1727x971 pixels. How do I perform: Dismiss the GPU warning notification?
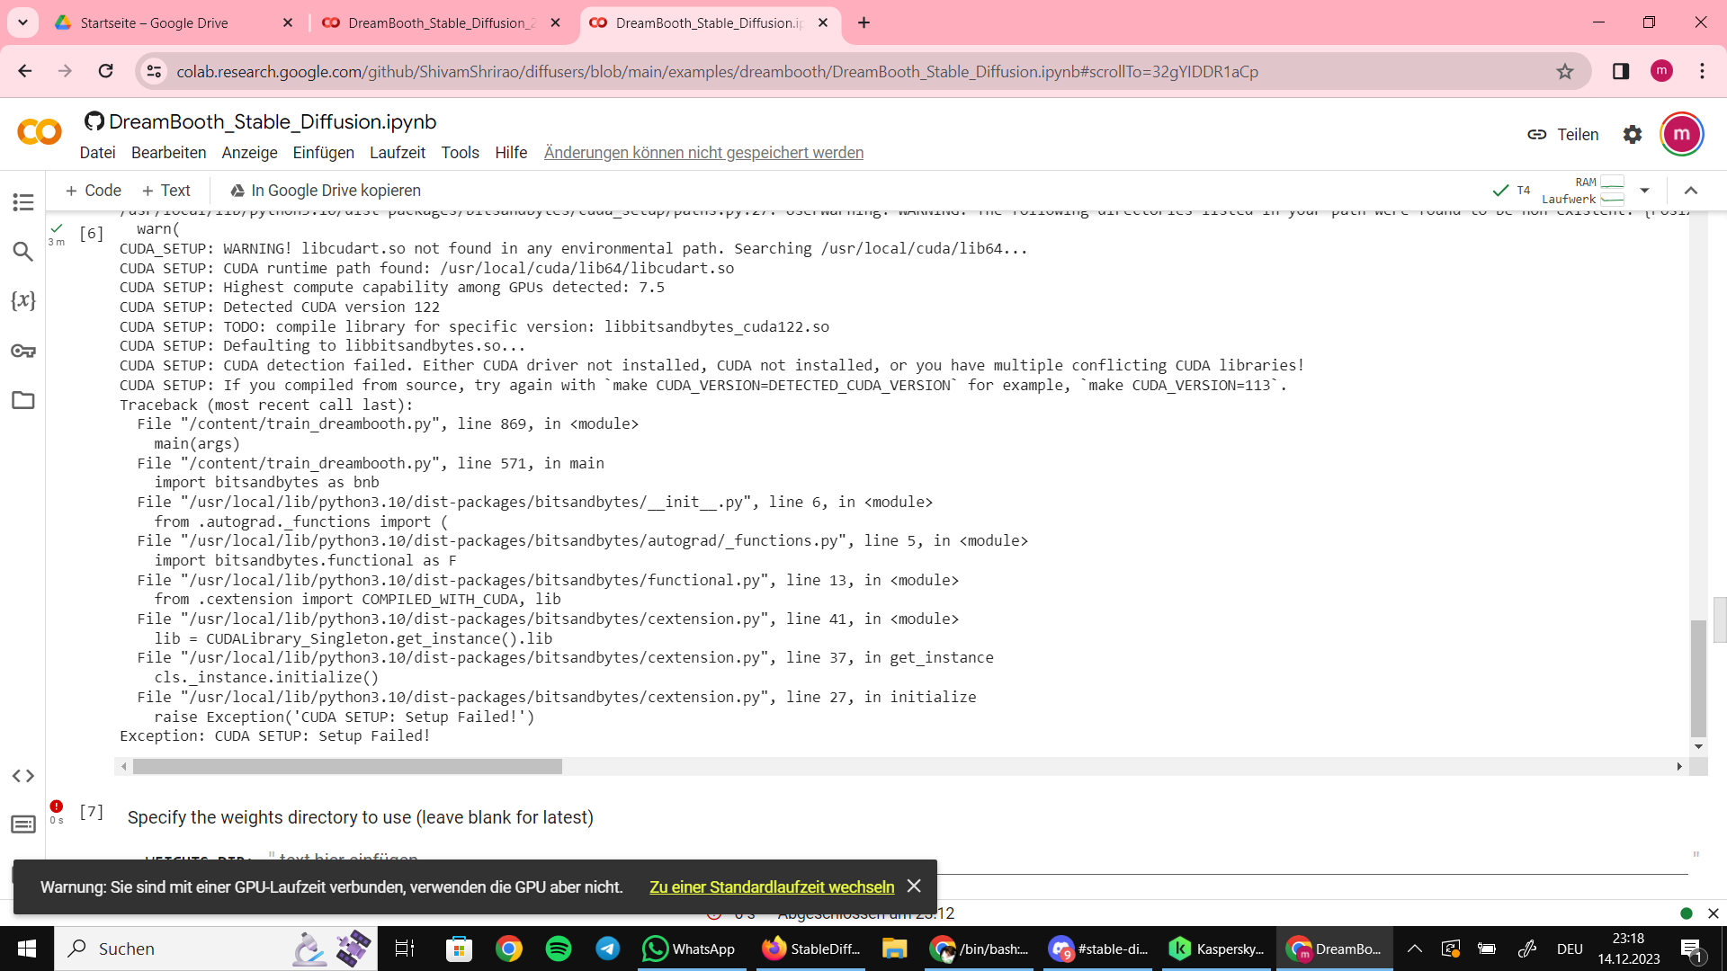coord(914,886)
